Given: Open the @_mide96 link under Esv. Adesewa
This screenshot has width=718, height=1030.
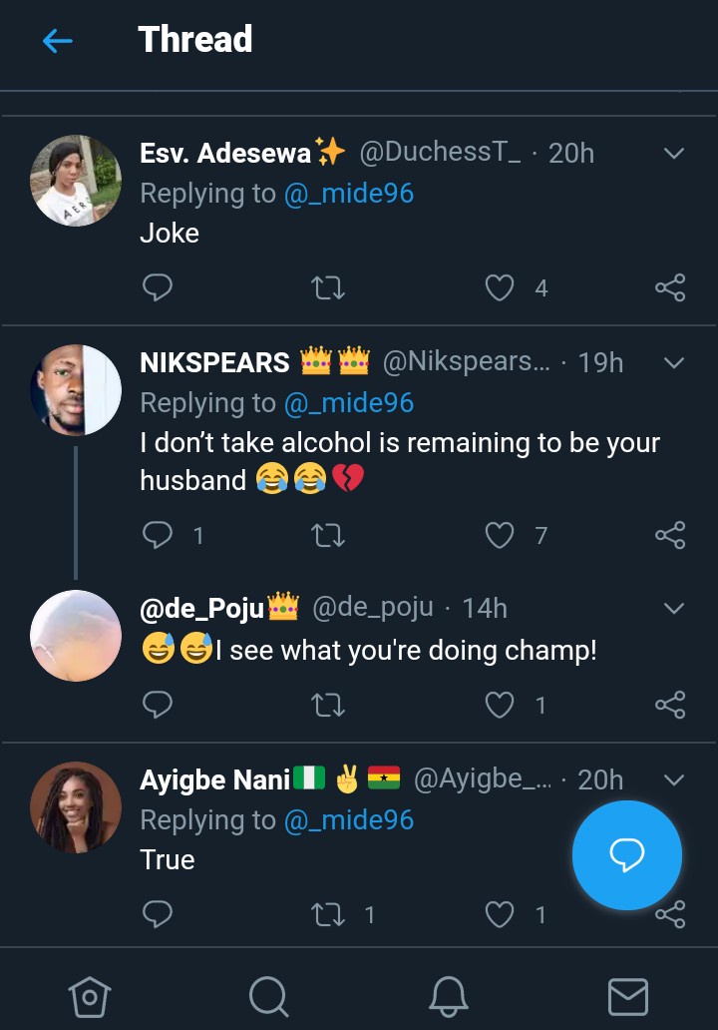Looking at the screenshot, I should coord(348,194).
